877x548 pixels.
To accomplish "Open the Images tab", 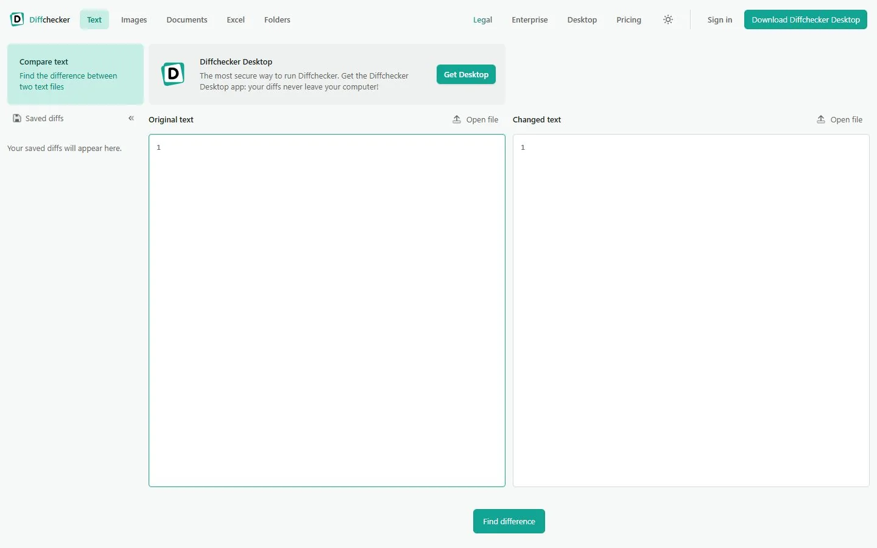I will tap(134, 19).
